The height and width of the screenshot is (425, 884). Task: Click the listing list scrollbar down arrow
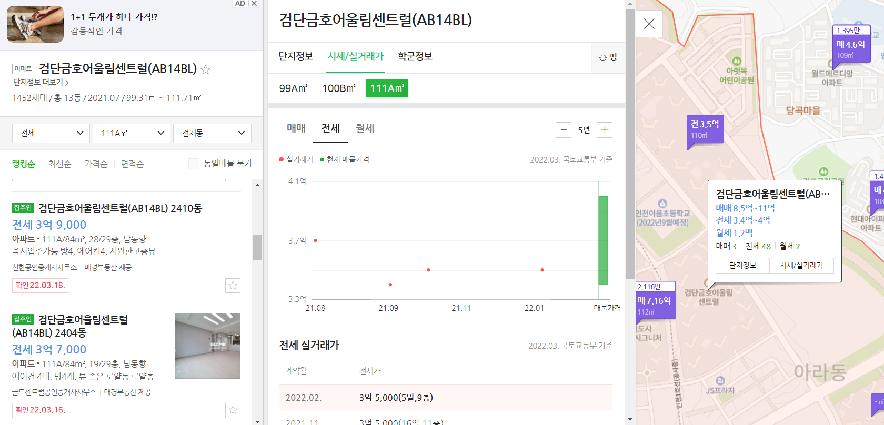pos(257,421)
